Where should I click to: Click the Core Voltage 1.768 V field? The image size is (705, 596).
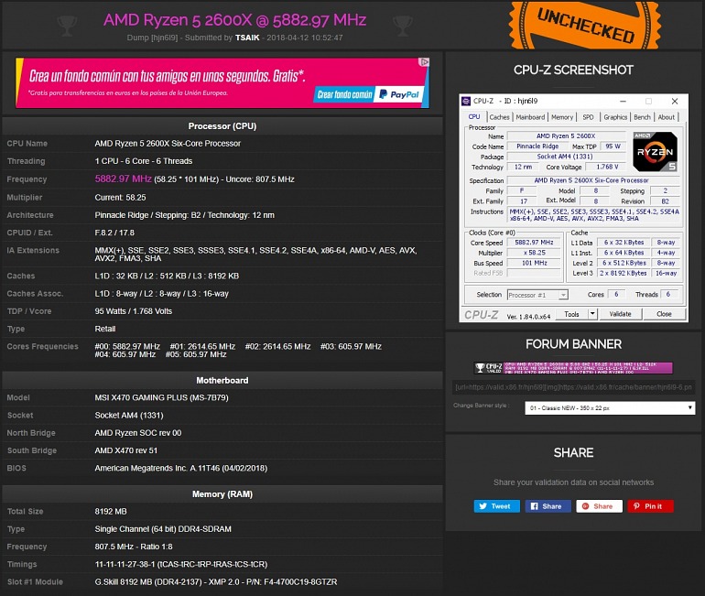pyautogui.click(x=607, y=167)
